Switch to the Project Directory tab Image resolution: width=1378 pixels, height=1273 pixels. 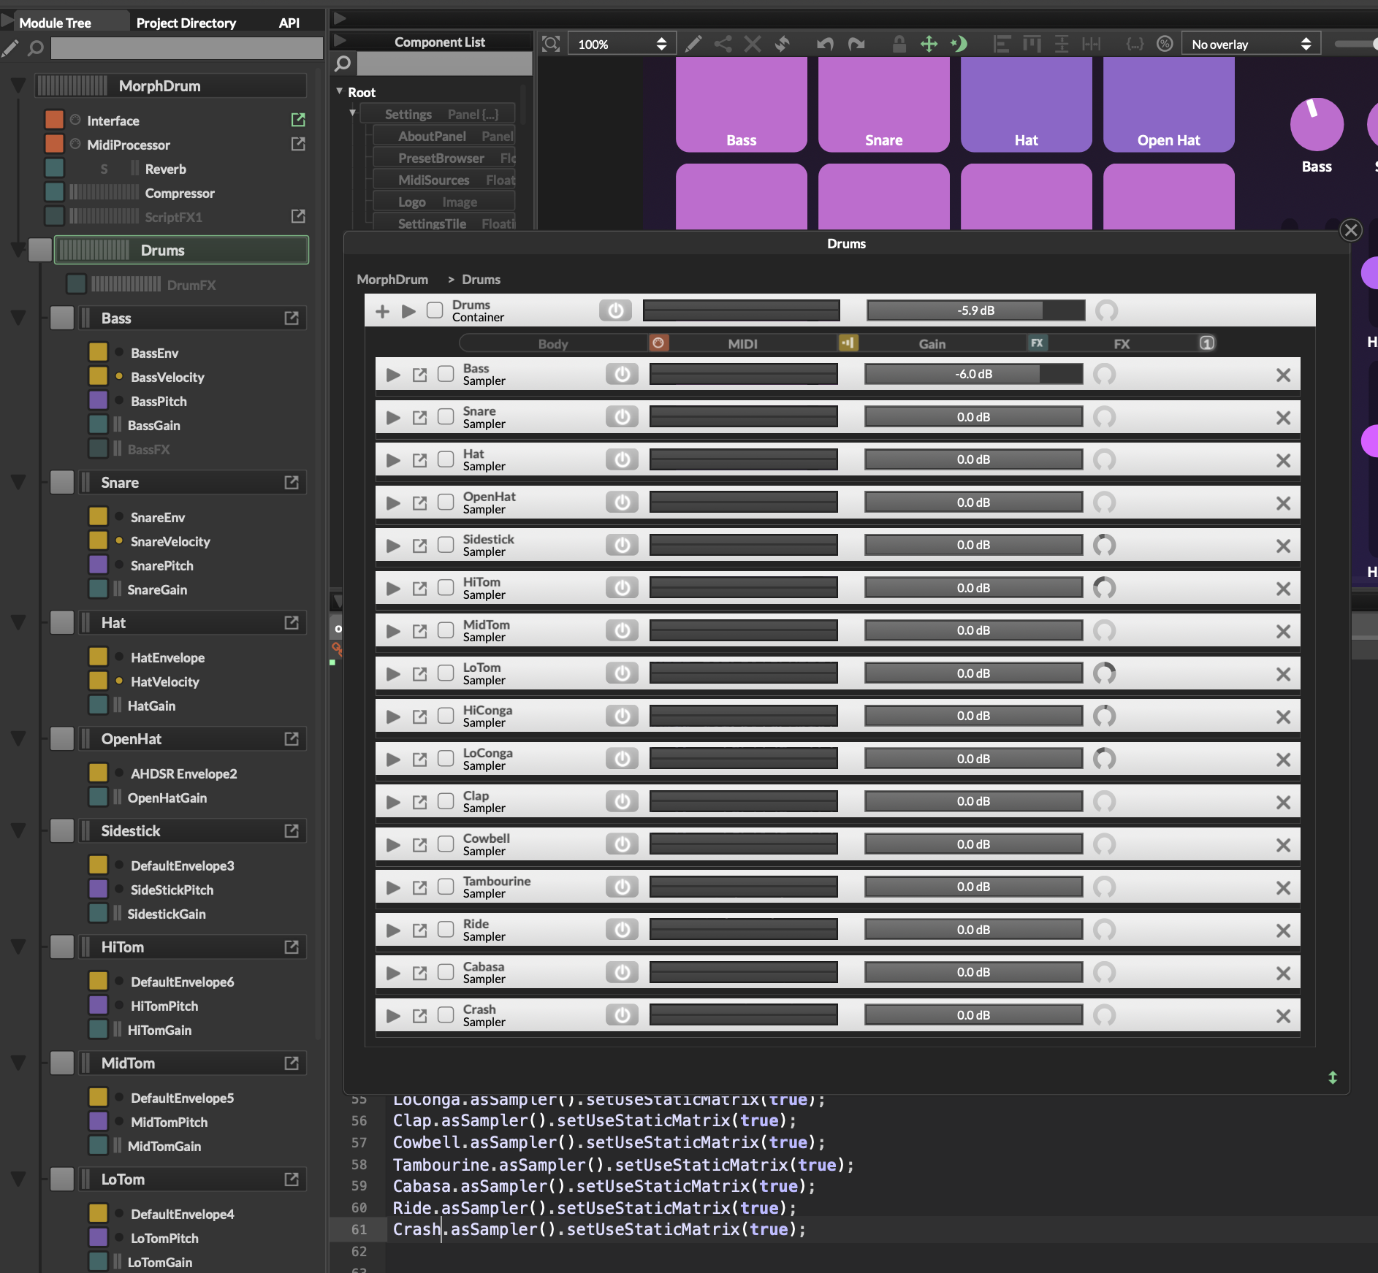(x=186, y=23)
